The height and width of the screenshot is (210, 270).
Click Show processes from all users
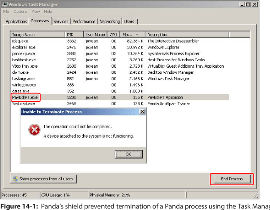click(43, 179)
